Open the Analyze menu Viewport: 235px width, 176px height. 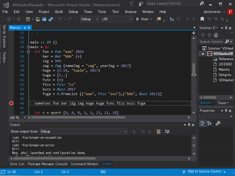pos(130,12)
